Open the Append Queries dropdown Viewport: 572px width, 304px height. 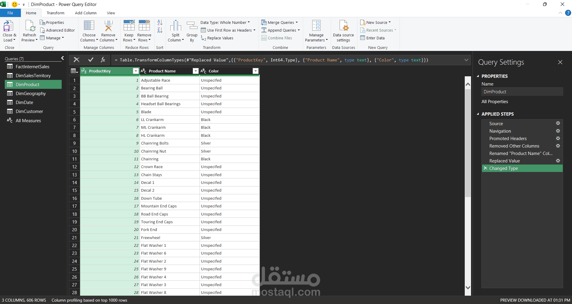(281, 30)
